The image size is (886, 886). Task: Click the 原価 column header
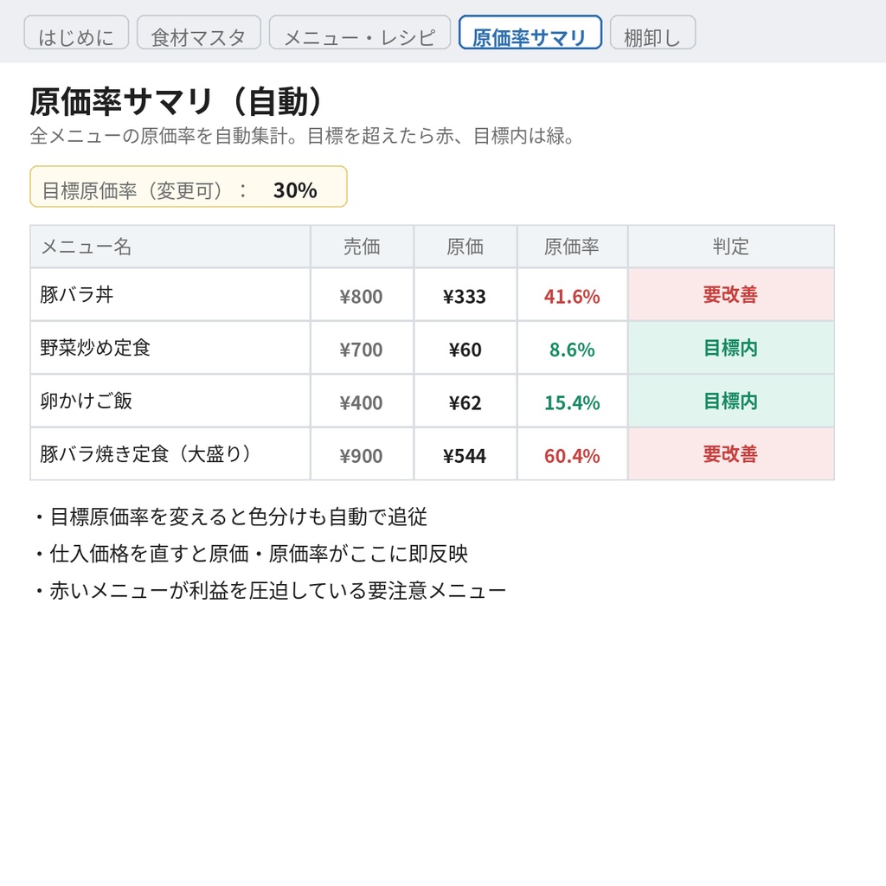[x=465, y=247]
